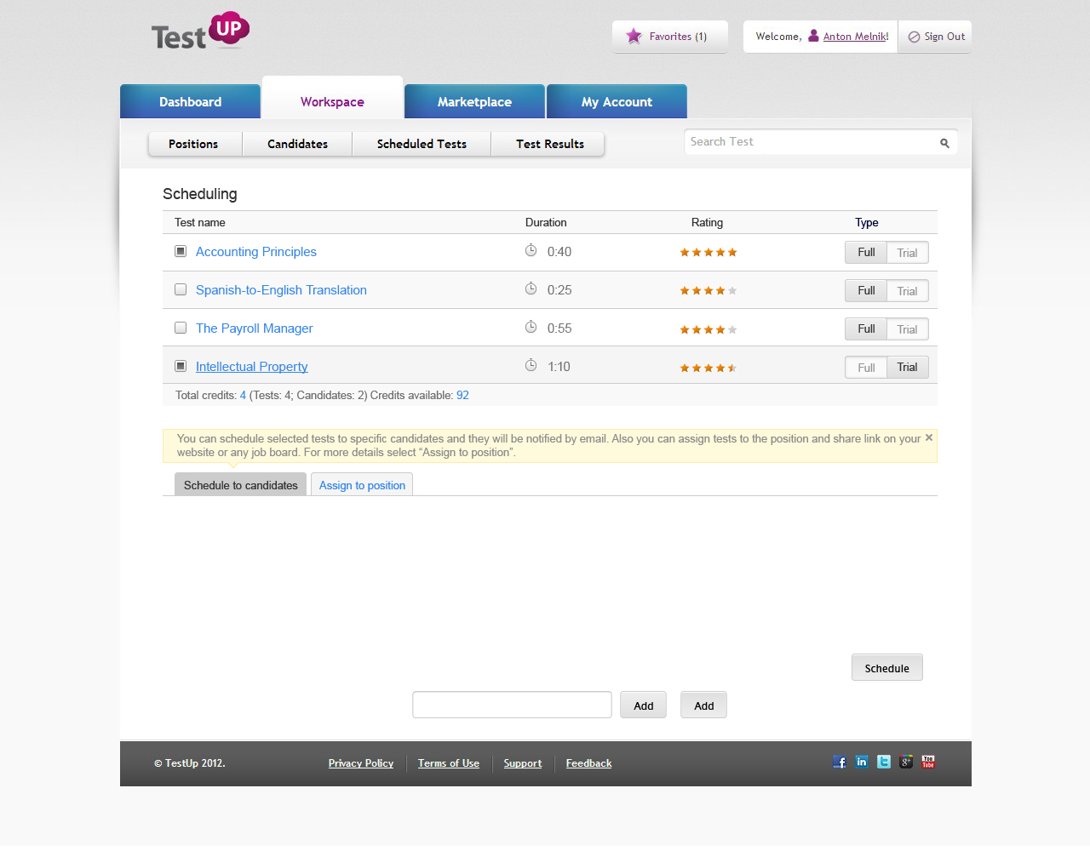Open the Twitter icon in footer
Viewport: 1090px width, 851px height.
[x=884, y=762]
